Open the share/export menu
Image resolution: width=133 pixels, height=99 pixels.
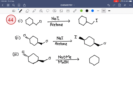pyautogui.click(x=24, y=5)
